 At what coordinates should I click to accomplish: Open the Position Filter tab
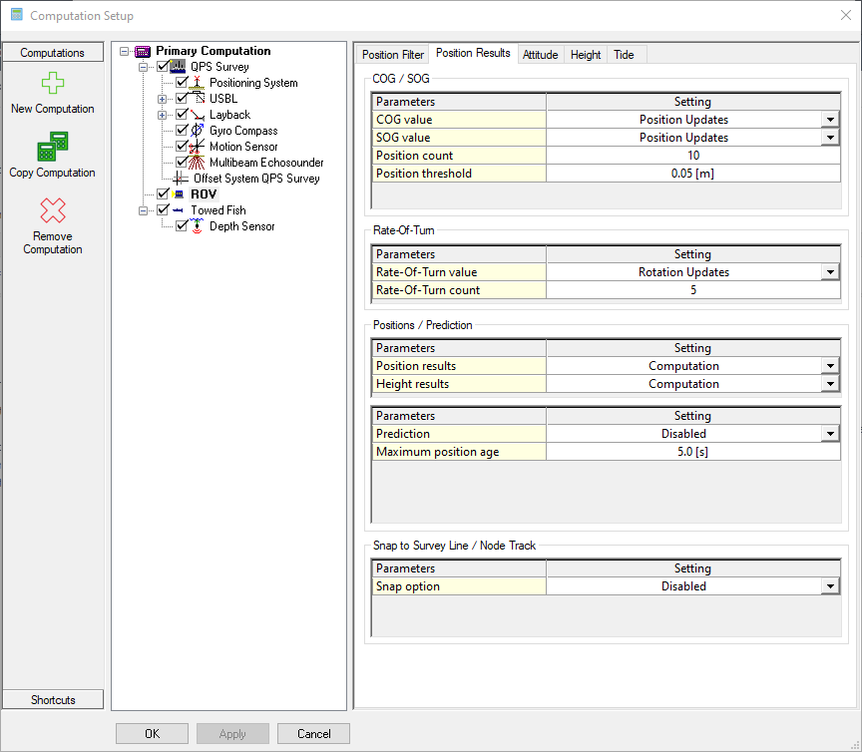pyautogui.click(x=392, y=55)
